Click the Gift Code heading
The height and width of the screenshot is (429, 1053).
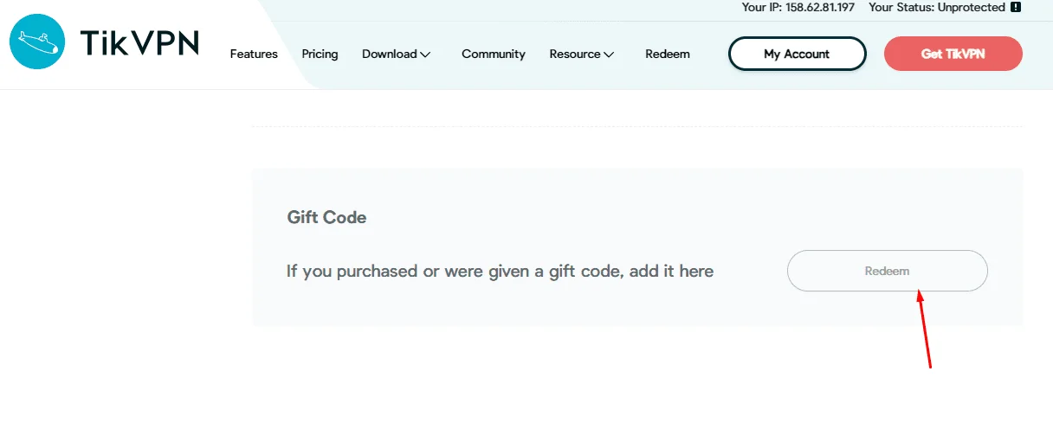pyautogui.click(x=326, y=217)
